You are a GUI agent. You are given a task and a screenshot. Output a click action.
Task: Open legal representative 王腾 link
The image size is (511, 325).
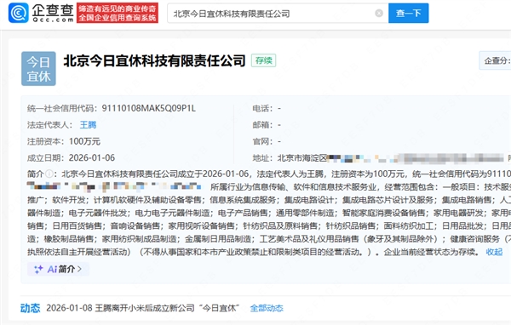[88, 125]
